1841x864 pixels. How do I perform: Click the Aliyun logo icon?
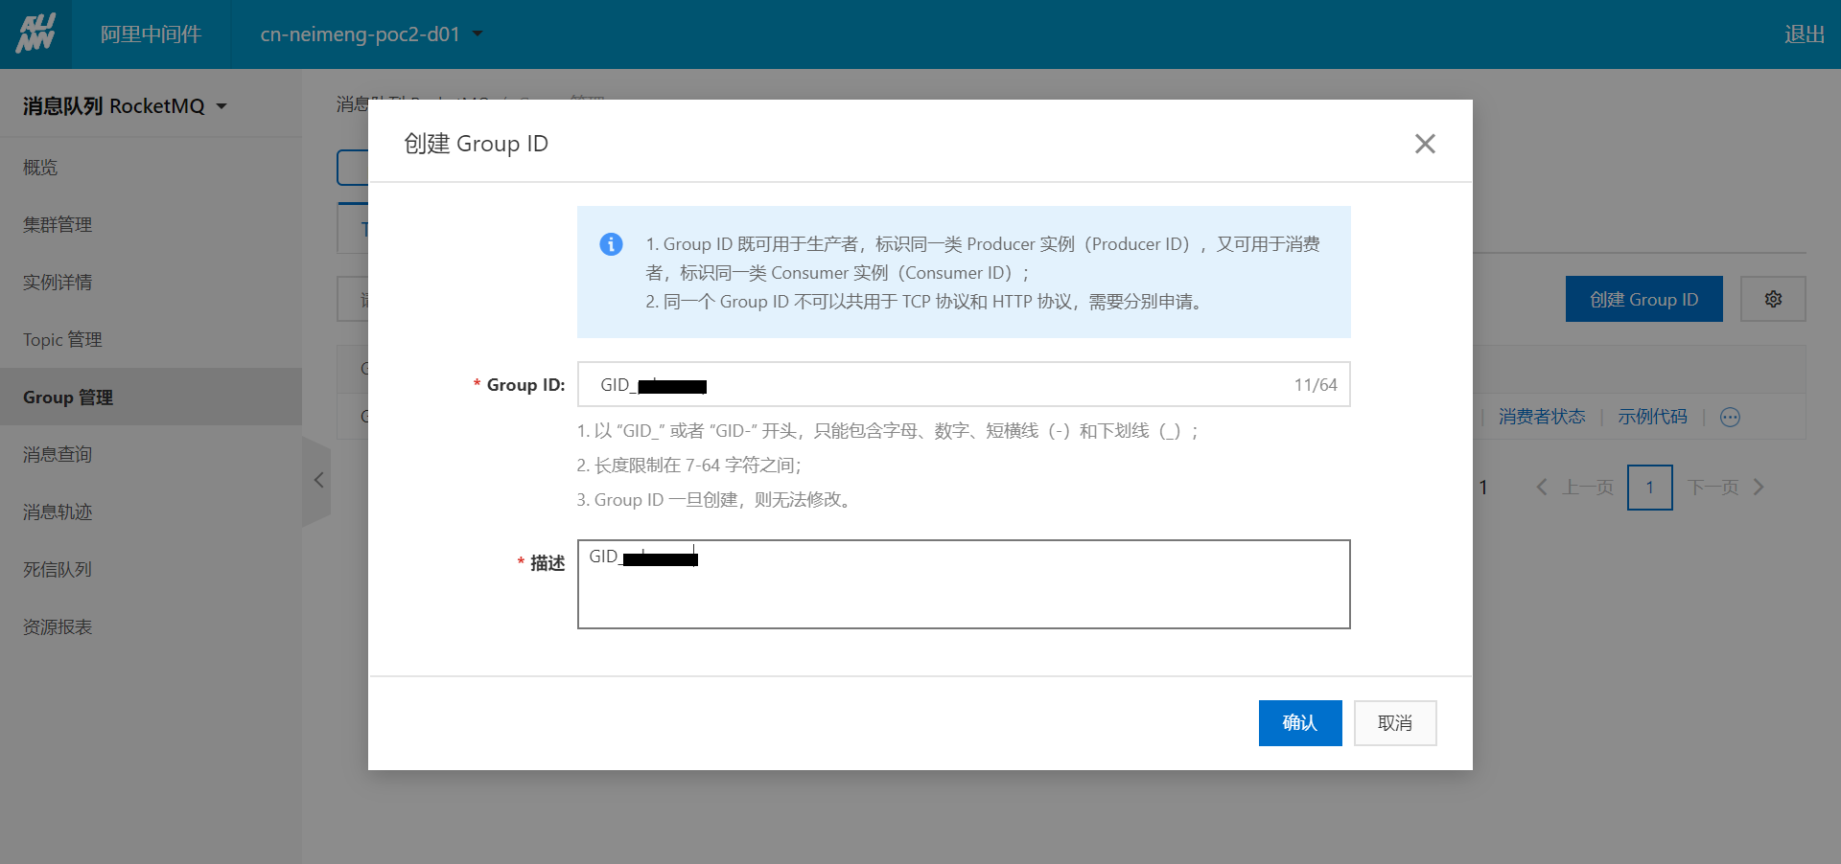tap(35, 34)
